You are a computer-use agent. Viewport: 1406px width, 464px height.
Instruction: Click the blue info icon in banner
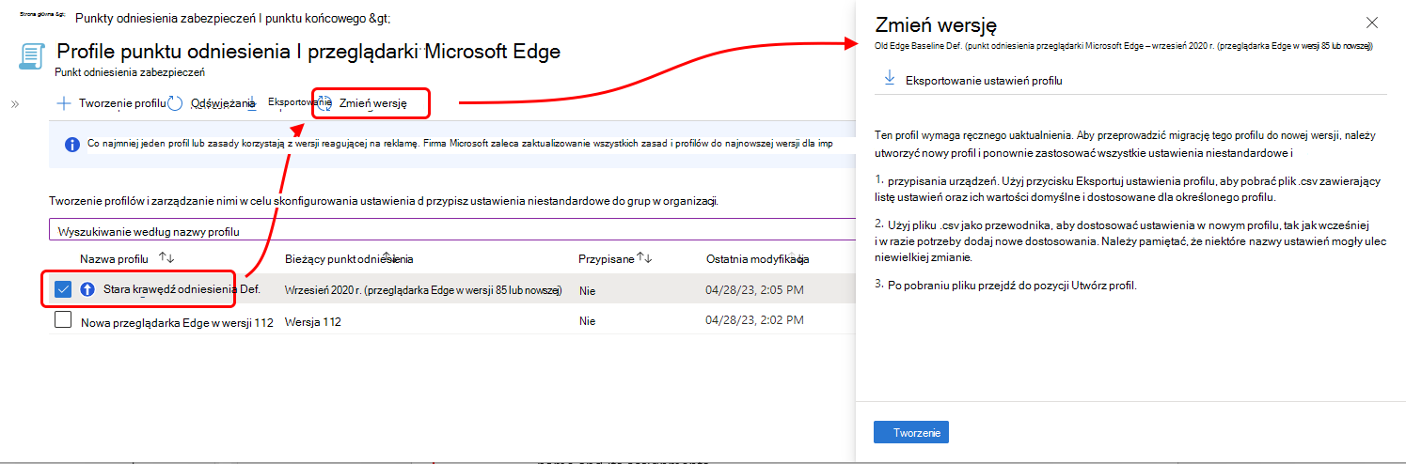click(71, 145)
